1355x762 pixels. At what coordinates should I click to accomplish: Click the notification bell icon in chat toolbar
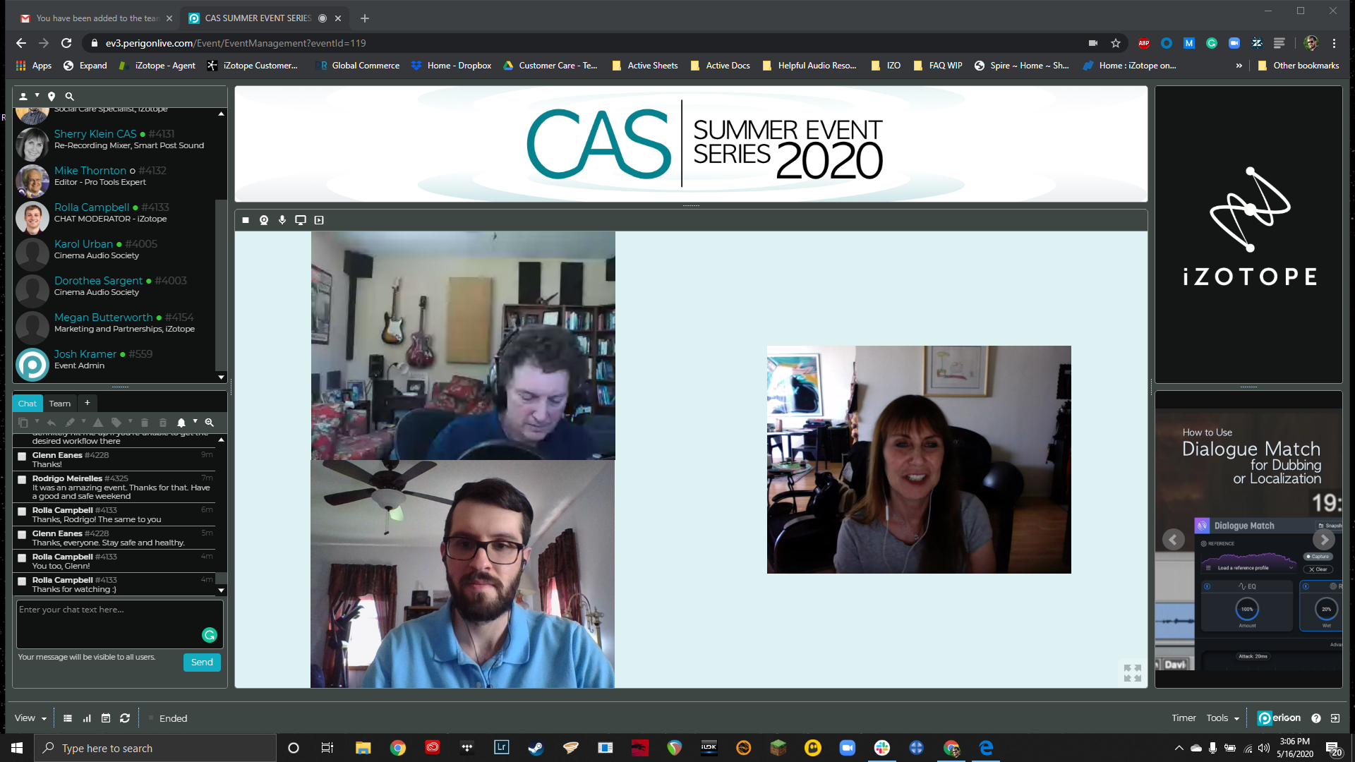(181, 423)
